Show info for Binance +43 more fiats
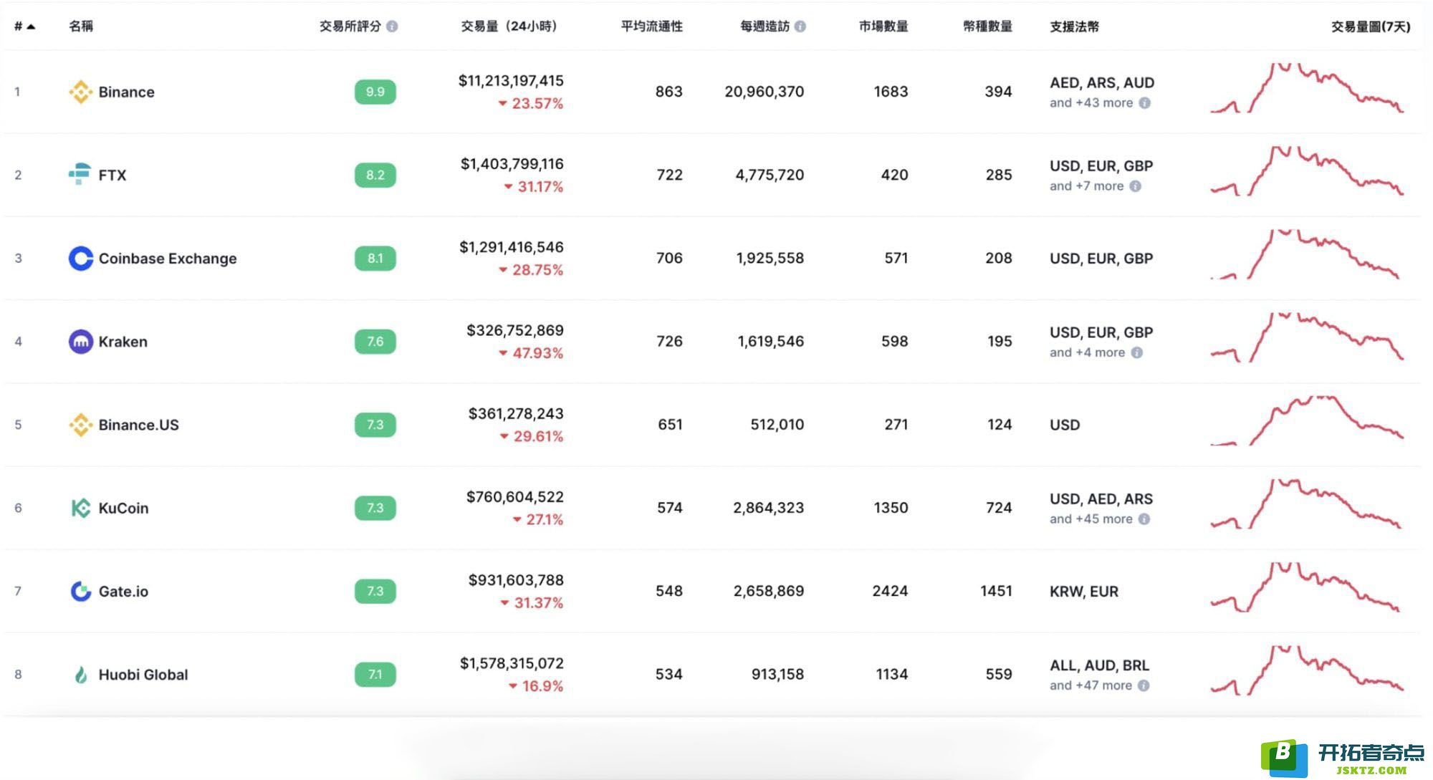 coord(1145,103)
